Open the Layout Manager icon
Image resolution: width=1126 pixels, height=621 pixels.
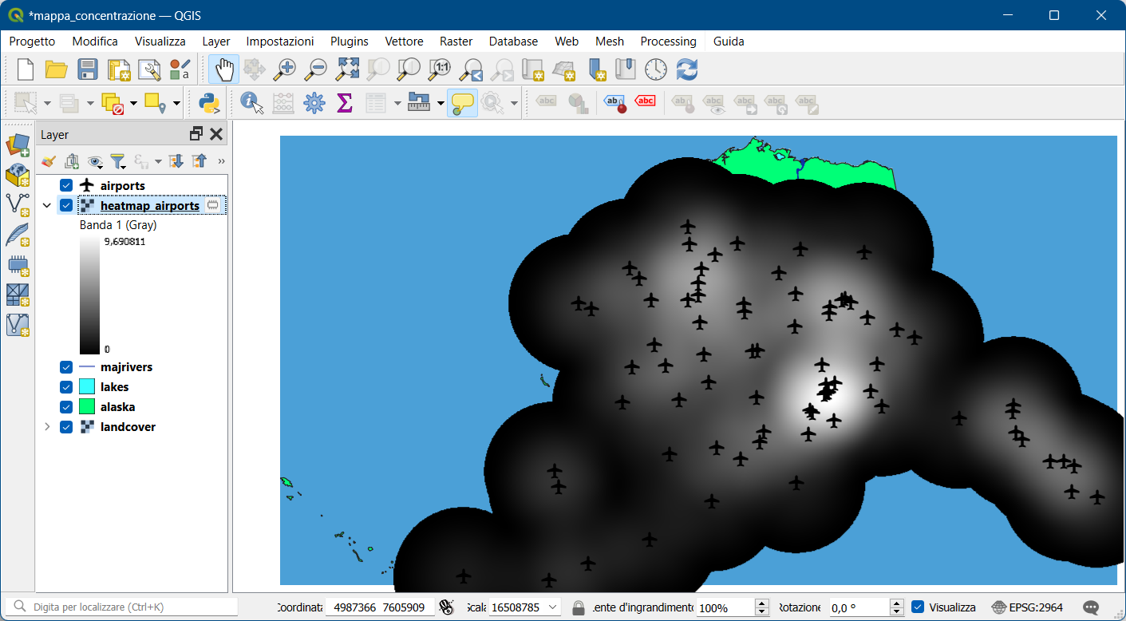tap(149, 69)
